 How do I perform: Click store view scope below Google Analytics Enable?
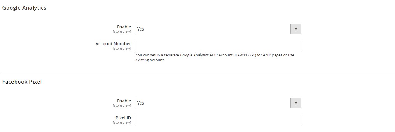pyautogui.click(x=122, y=31)
